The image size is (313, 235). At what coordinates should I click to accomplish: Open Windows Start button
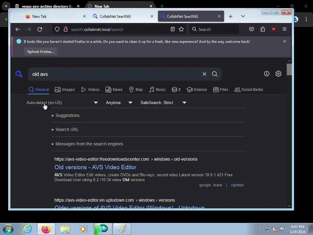(8, 229)
